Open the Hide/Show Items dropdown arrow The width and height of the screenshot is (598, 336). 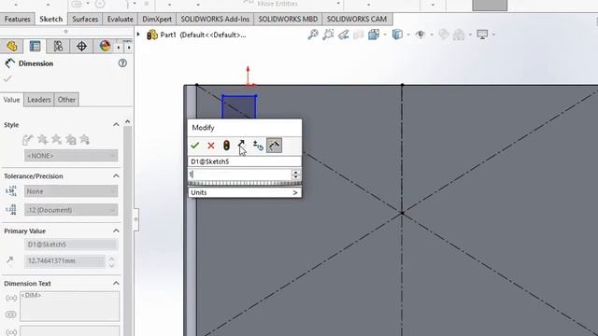pos(432,35)
